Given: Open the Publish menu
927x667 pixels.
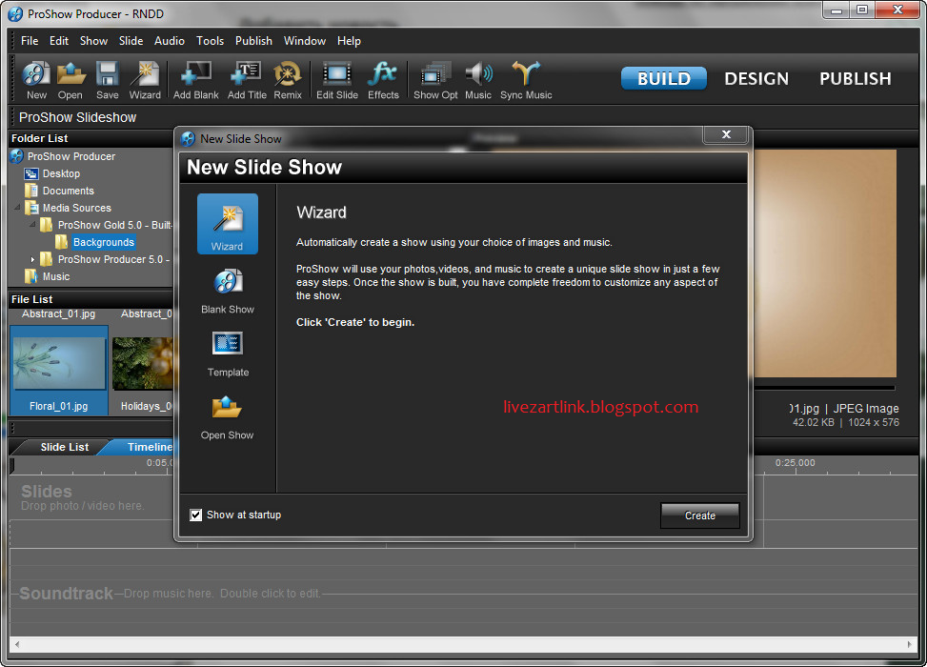Looking at the screenshot, I should [x=253, y=41].
